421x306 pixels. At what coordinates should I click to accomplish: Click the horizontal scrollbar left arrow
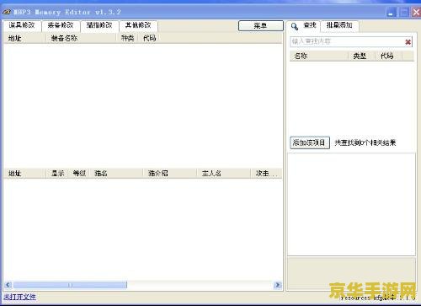[x=8, y=285]
